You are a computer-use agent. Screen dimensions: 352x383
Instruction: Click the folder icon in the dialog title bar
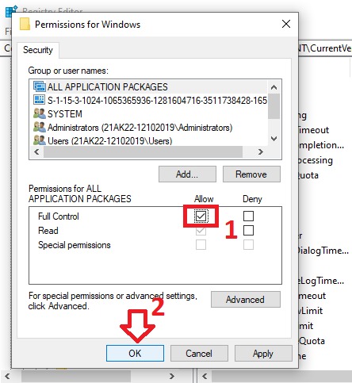25,24
